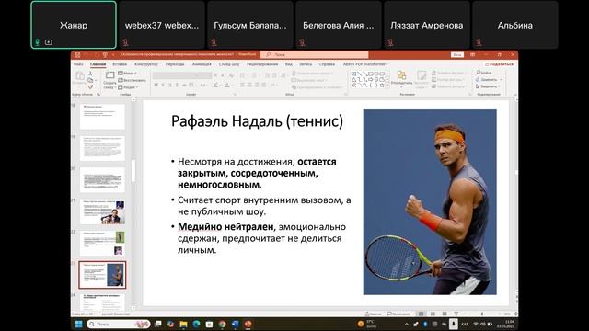Open the Преобразовать в SmartArt dropdown
Screen dimensions: 589x331
[x=317, y=87]
